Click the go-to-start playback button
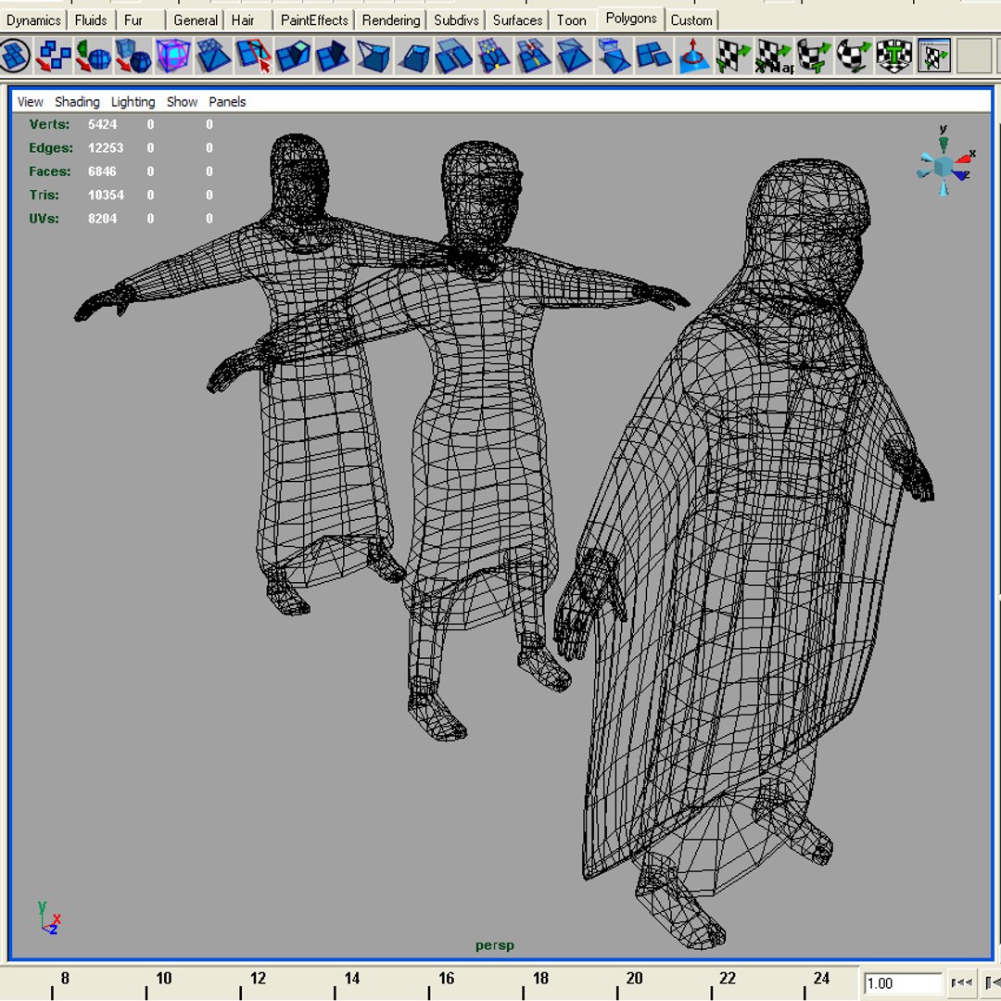This screenshot has height=1001, width=1001. click(x=961, y=983)
